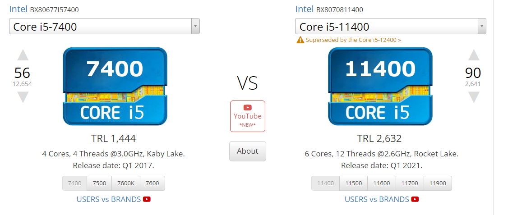Select the 7600 model tab
This screenshot has width=508, height=215.
coord(152,183)
